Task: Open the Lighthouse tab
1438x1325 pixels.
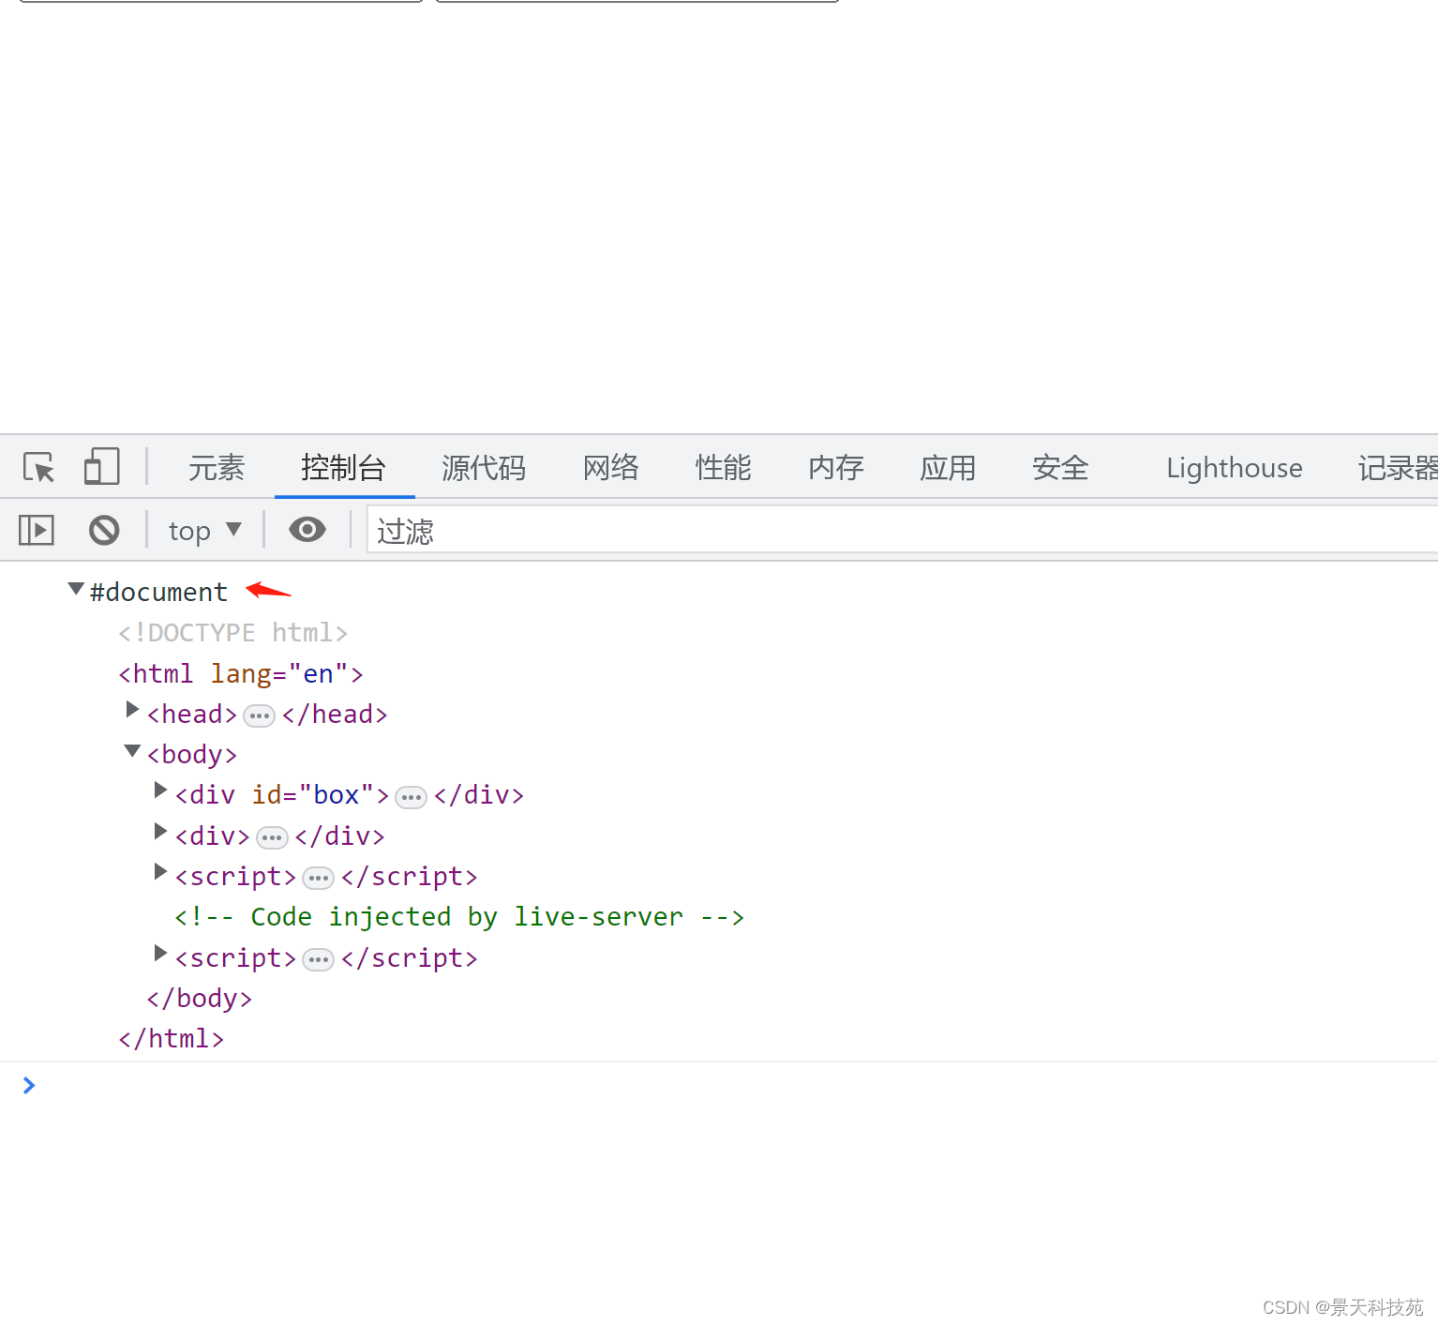Action: 1235,467
